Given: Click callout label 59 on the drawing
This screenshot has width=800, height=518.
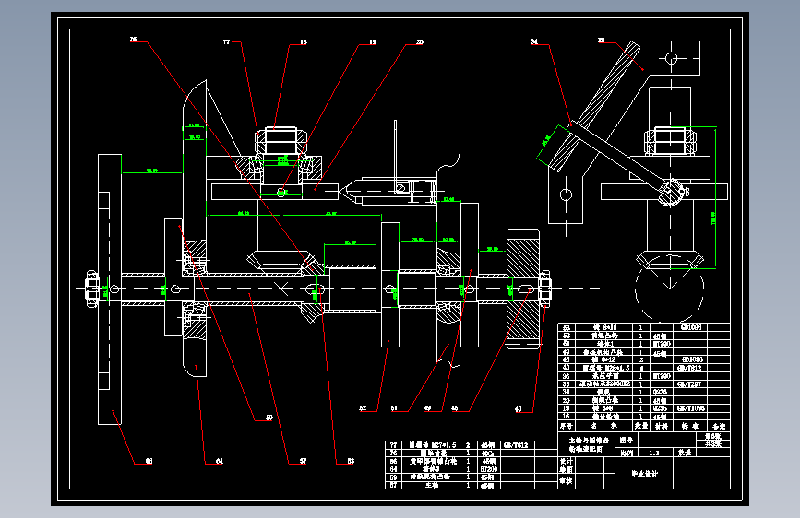Looking at the screenshot, I should (269, 418).
